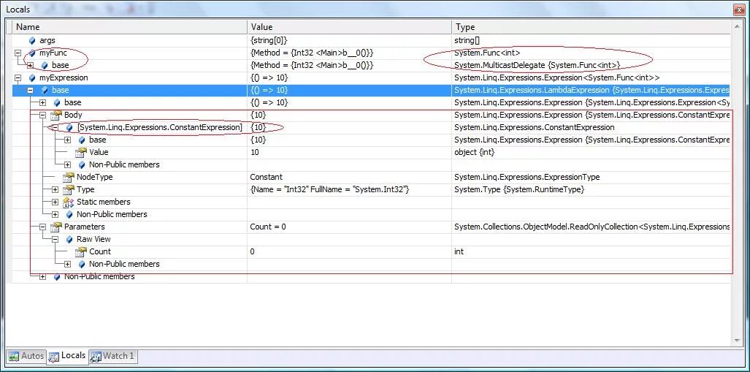Click the value 10 in Value row
Image resolution: width=750 pixels, height=372 pixels.
(x=254, y=152)
